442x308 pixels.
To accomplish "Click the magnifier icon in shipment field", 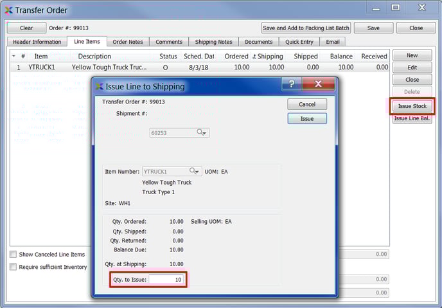I will click(x=200, y=132).
